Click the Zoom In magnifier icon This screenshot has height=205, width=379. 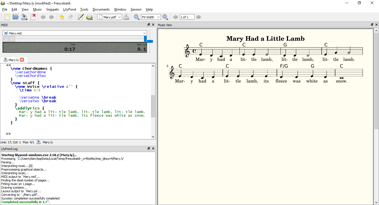137,17
